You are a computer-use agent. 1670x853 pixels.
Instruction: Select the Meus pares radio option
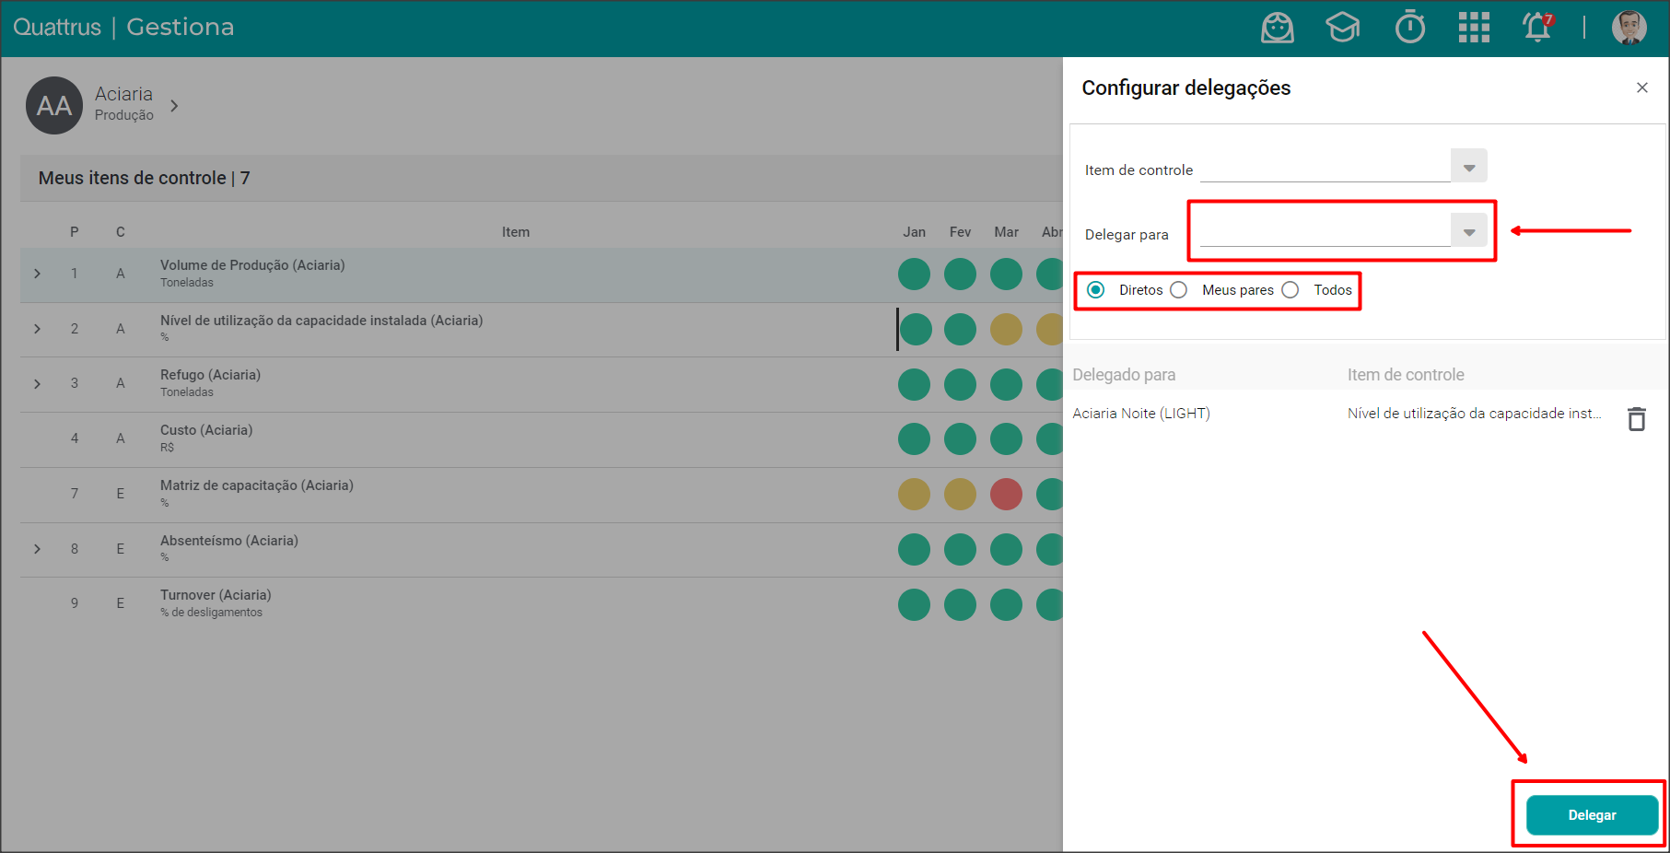[1179, 290]
